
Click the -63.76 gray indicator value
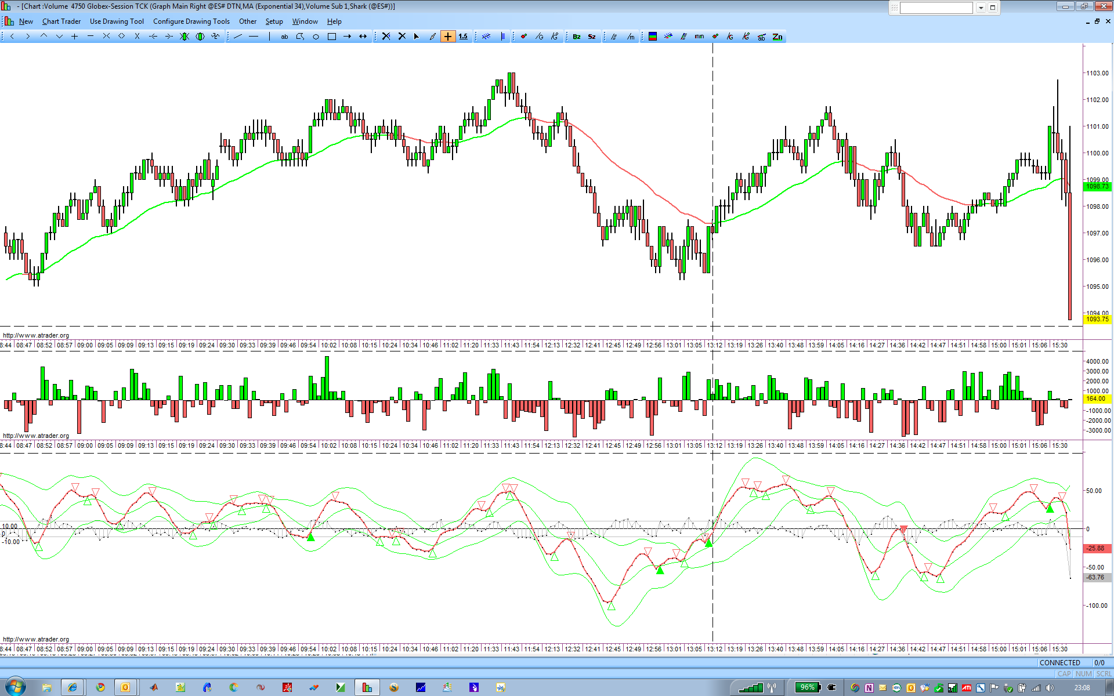(1096, 577)
